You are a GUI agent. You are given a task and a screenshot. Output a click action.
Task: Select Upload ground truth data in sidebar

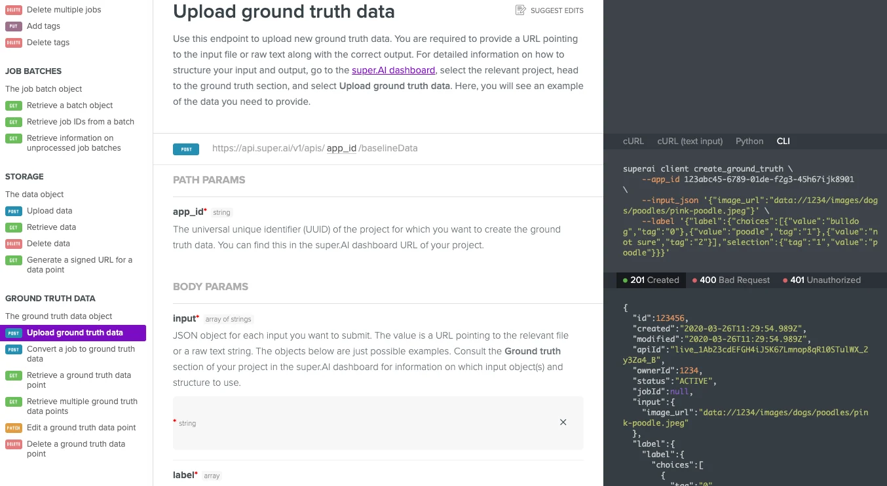pyautogui.click(x=73, y=333)
